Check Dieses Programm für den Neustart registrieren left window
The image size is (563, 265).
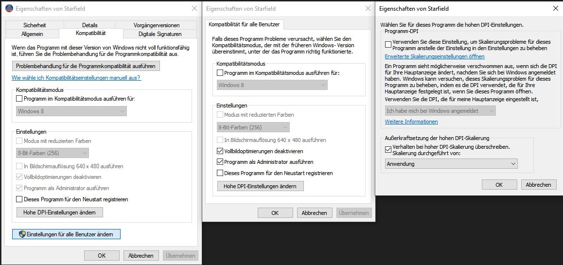tap(19, 199)
